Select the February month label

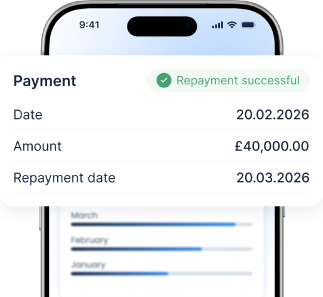coord(89,240)
